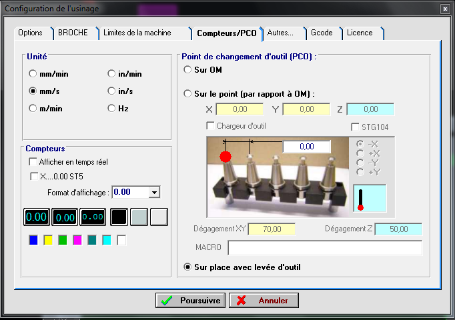Choose the Sur OM tool change option

click(187, 70)
